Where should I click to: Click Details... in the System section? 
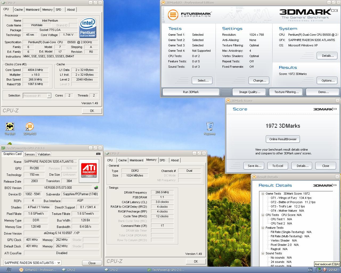pyautogui.click(x=328, y=56)
